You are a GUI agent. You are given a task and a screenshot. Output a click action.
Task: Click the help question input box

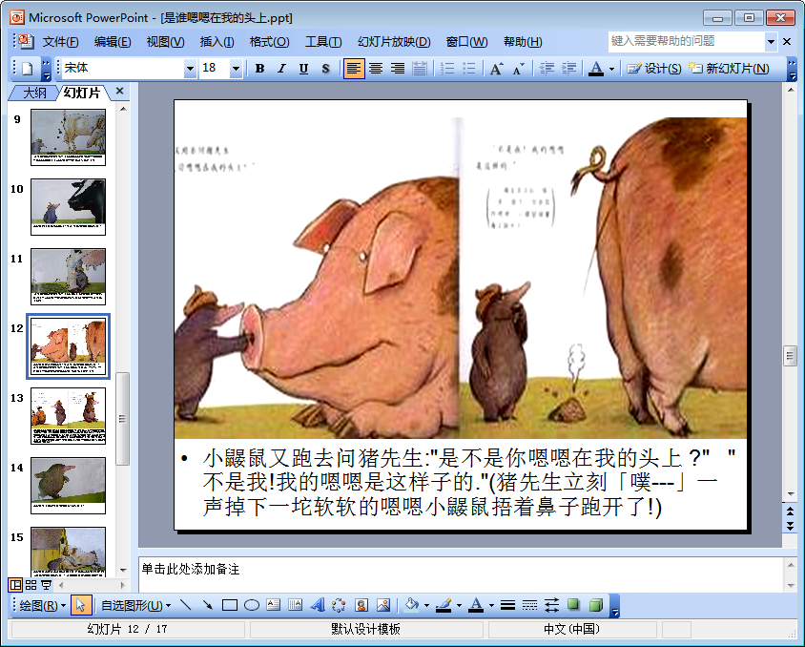point(687,41)
